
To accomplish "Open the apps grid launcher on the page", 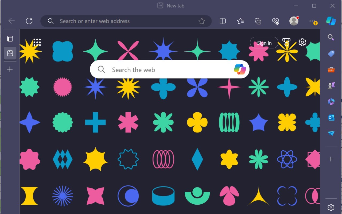I will (x=37, y=42).
